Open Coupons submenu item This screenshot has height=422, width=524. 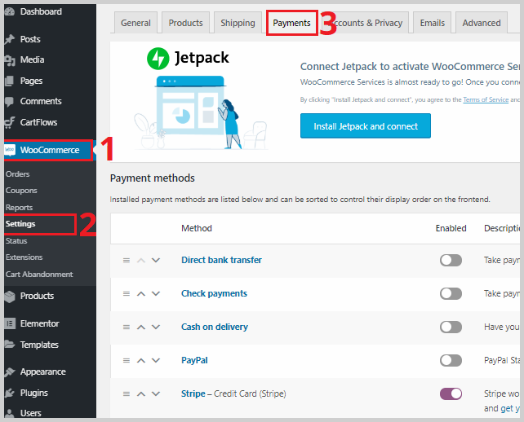pyautogui.click(x=21, y=191)
